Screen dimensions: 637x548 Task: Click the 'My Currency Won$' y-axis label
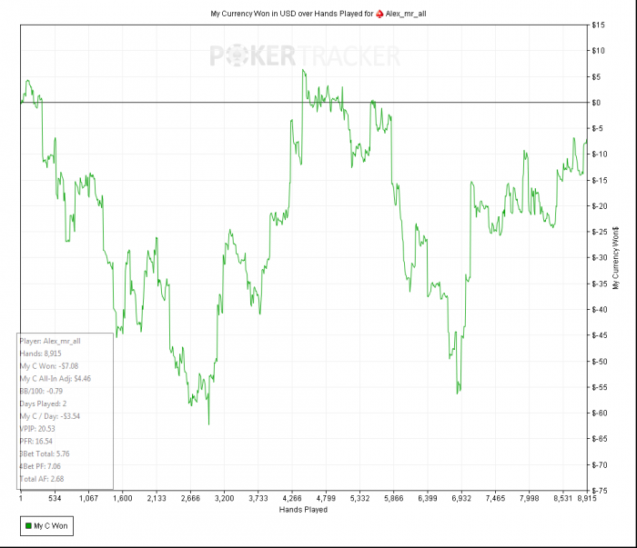(x=616, y=258)
